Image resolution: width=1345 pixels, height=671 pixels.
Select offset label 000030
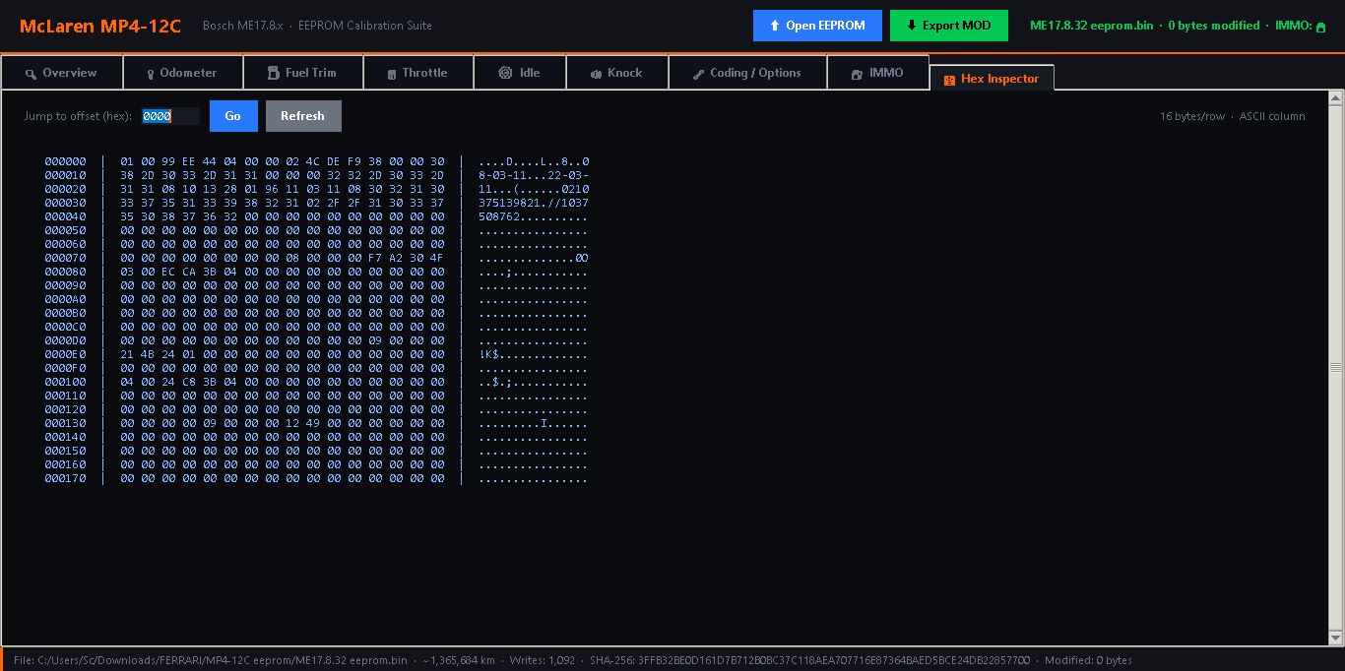pyautogui.click(x=65, y=203)
